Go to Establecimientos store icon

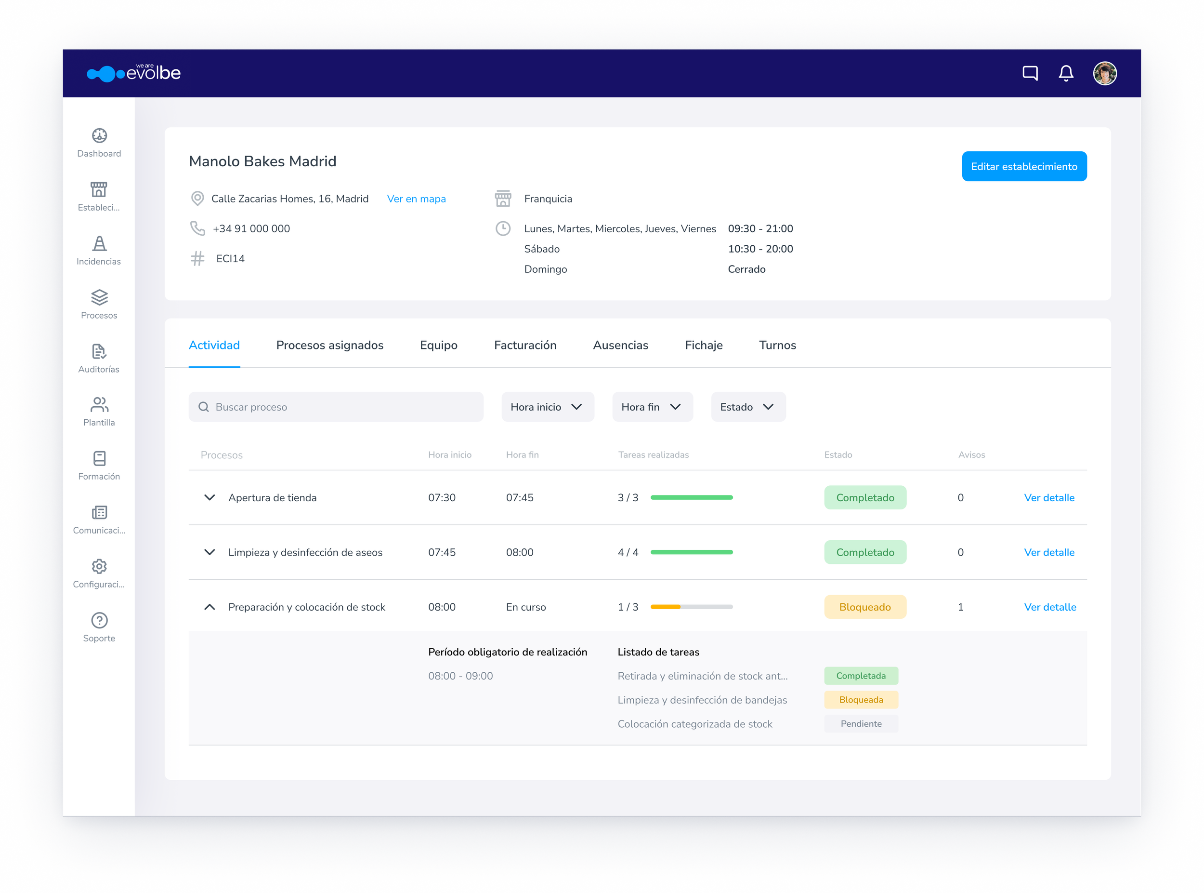tap(99, 189)
